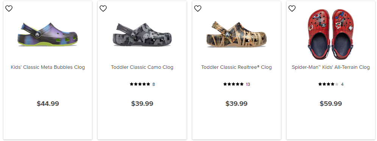
Task: Select the $39.99 price under Realtree Clog
Action: click(x=237, y=104)
